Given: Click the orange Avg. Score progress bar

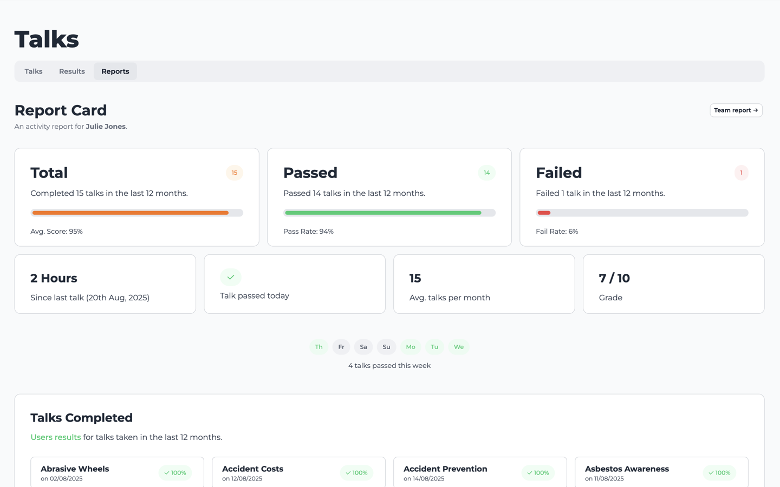Looking at the screenshot, I should pyautogui.click(x=130, y=213).
